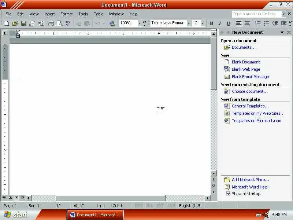The image size is (293, 220).
Task: Click the Next Page double-arrow button
Action: tap(214, 192)
